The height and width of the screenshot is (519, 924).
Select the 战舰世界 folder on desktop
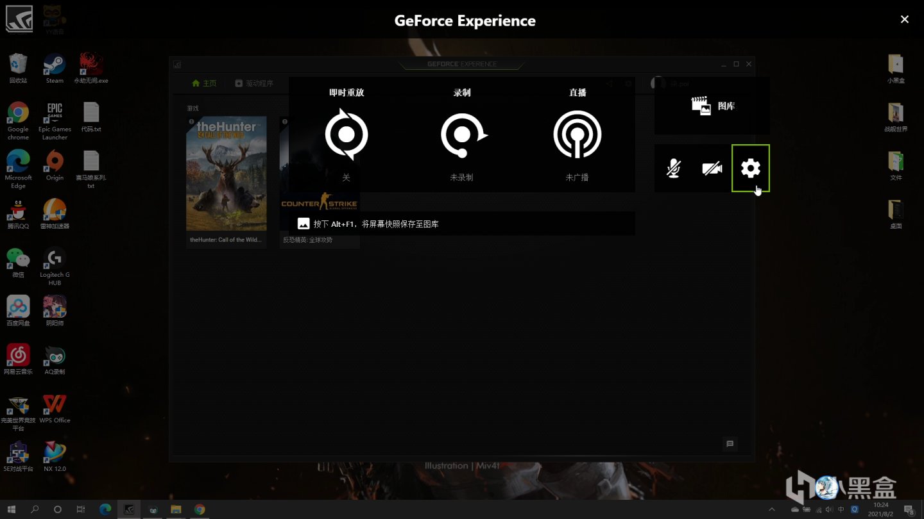point(896,117)
